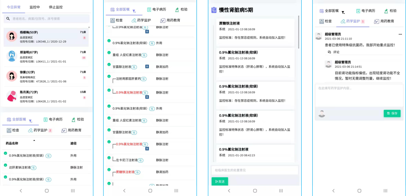Image resolution: width=406 pixels, height=196 pixels.
Task: Select the 注射用那屈肝素钙 order row
Action: click(150, 79)
